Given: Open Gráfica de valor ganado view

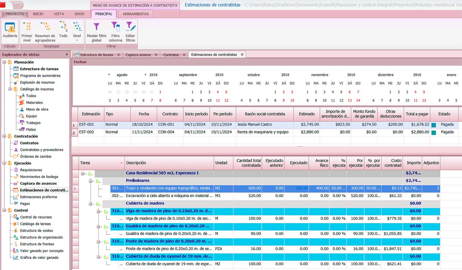Looking at the screenshot, I should pos(39,257).
